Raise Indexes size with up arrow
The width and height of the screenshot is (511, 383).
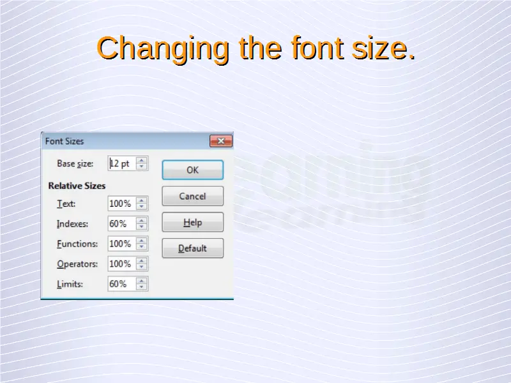pyautogui.click(x=142, y=220)
